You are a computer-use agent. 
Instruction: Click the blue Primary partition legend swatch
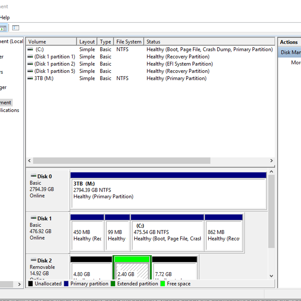(66, 283)
